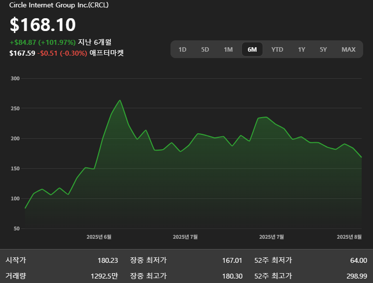373x283 pixels.
Task: Click the 장중 최고가 label
Action: tap(148, 276)
